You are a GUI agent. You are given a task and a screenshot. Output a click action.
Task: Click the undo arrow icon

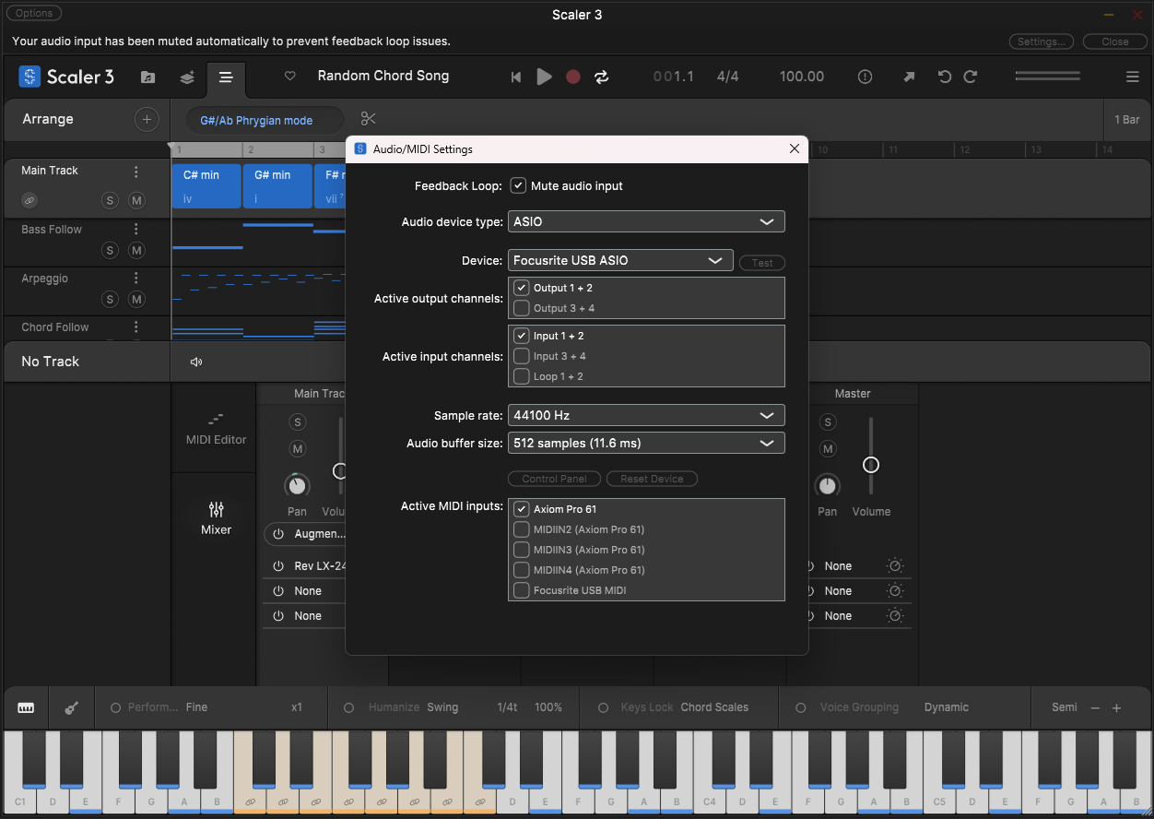[944, 77]
